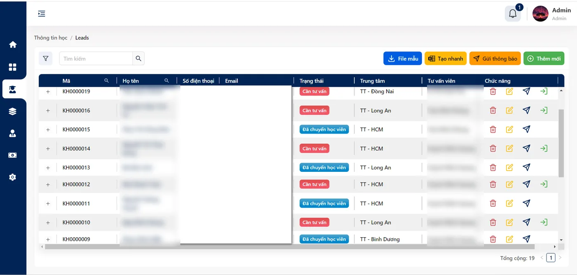Open the Admin profile avatar

pyautogui.click(x=540, y=14)
